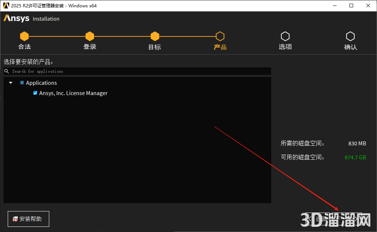Viewport: 377px width, 232px height.
Task: Click the 确认 step hexagon icon
Action: pyautogui.click(x=350, y=36)
